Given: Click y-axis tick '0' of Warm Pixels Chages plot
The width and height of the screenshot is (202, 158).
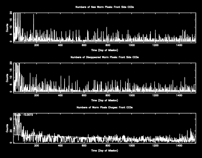Looking at the screenshot, I should point(11,143).
